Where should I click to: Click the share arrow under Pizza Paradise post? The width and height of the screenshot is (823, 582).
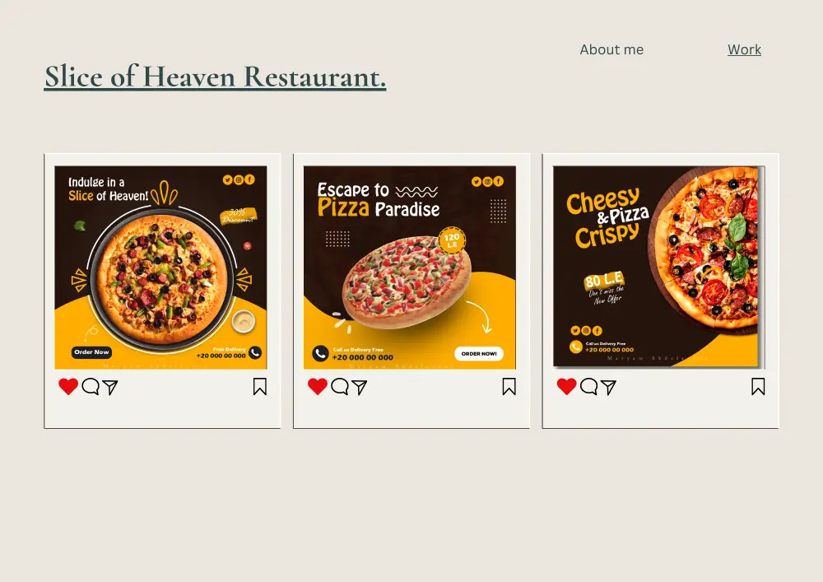(359, 387)
